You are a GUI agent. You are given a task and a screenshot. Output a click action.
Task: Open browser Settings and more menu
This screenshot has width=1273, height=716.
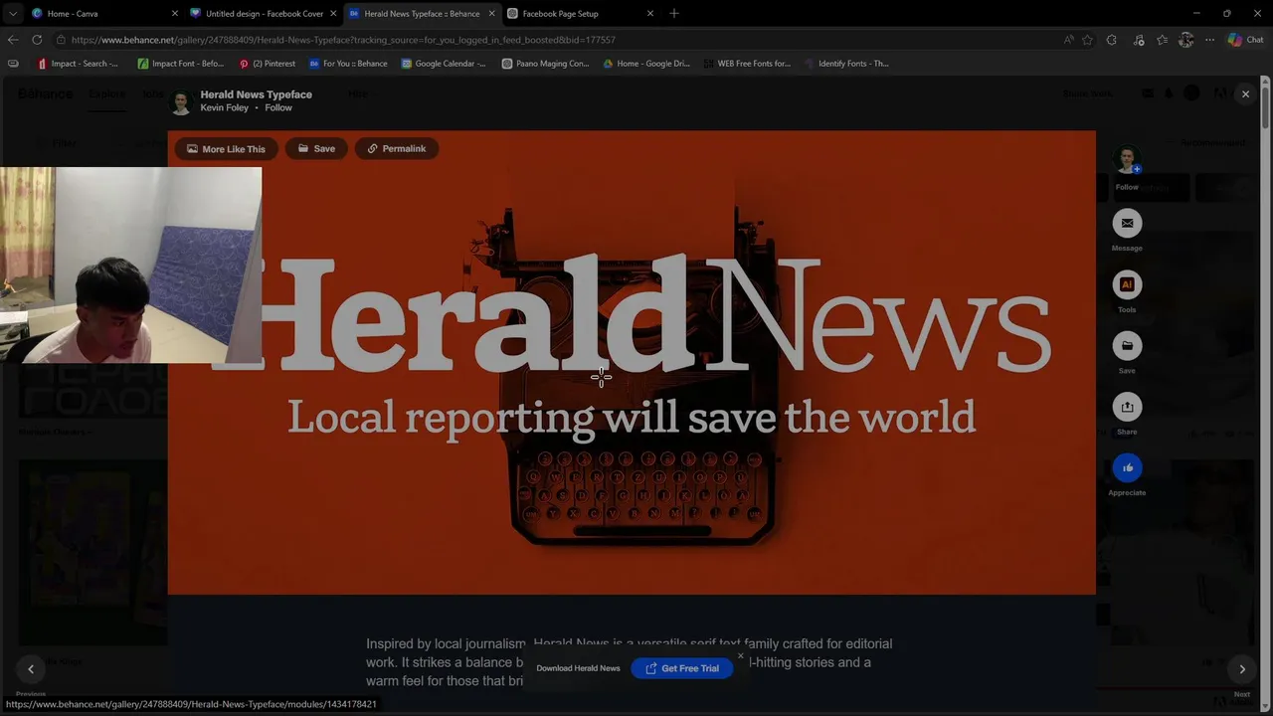coord(1209,40)
